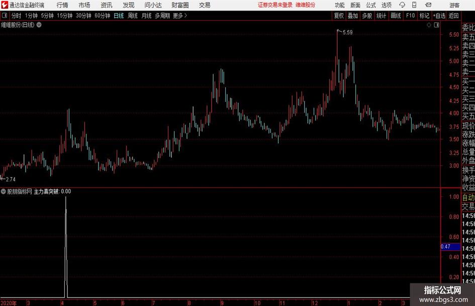Click the 游客 guest account label
Viewport: 475px width, 306px height.
[x=454, y=5]
